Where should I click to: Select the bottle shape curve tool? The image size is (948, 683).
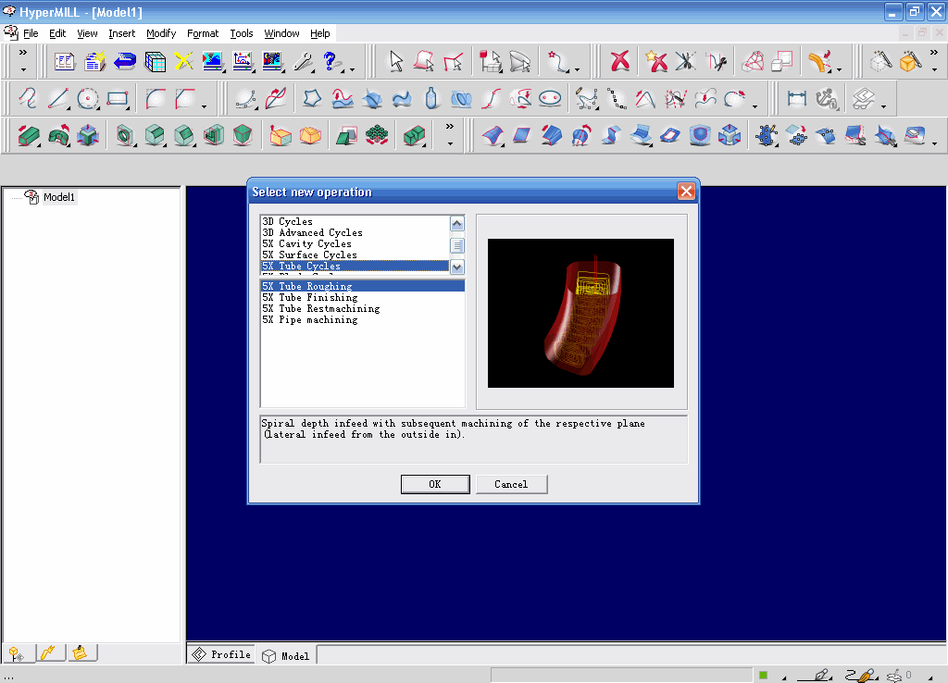click(431, 98)
